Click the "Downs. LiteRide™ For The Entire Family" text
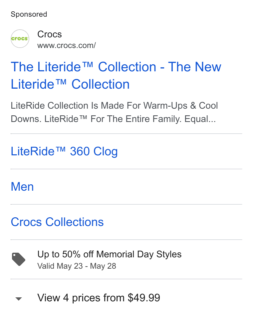Viewport: 253px width, 318px height. coord(96,119)
